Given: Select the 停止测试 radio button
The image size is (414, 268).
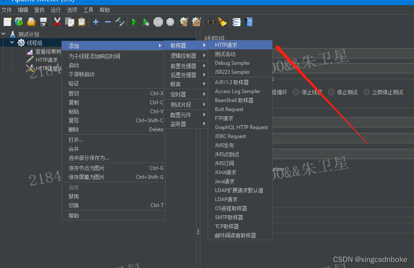Looking at the screenshot, I should 331,92.
